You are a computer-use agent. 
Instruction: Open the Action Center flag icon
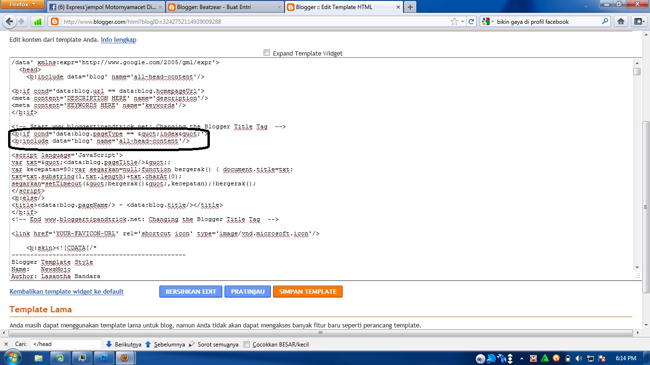602,358
